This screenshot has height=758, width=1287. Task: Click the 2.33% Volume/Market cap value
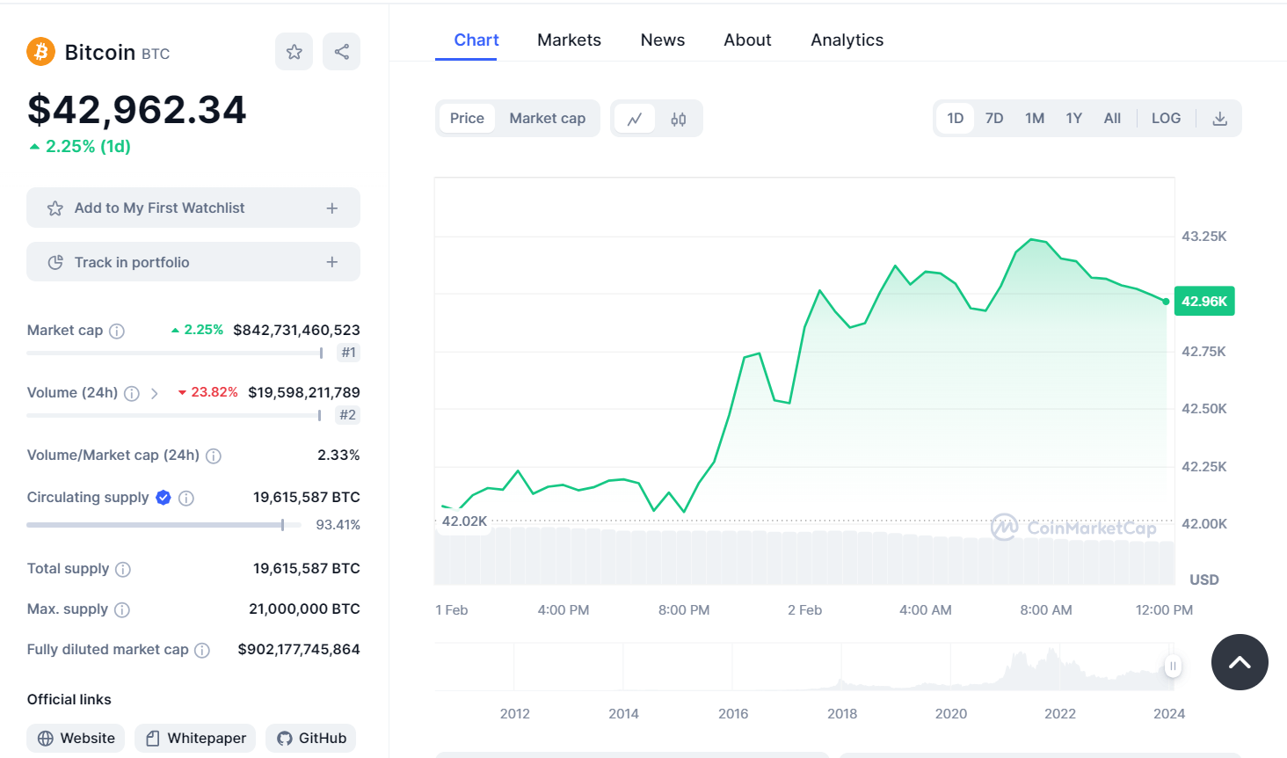coord(338,456)
